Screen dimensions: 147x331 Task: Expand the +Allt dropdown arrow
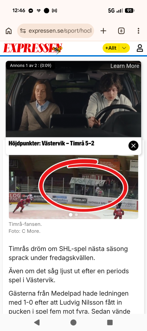click(x=124, y=48)
